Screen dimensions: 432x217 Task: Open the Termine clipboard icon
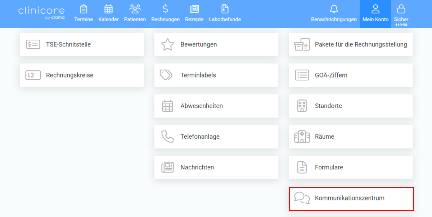tap(84, 9)
